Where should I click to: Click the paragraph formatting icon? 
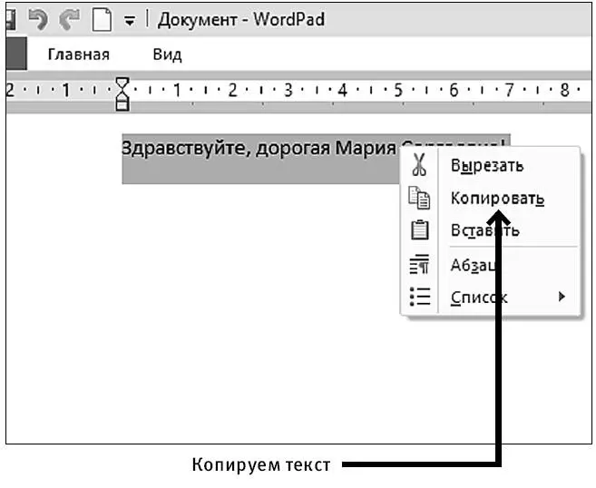click(419, 264)
